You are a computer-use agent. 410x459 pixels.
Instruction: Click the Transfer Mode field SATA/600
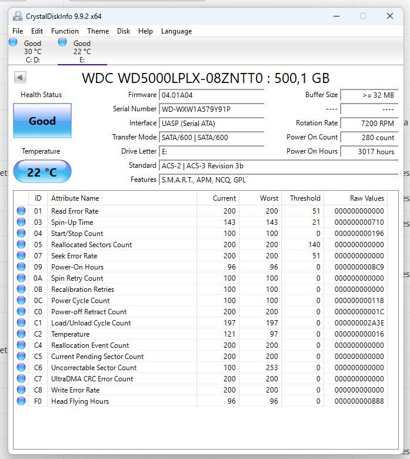pos(211,137)
